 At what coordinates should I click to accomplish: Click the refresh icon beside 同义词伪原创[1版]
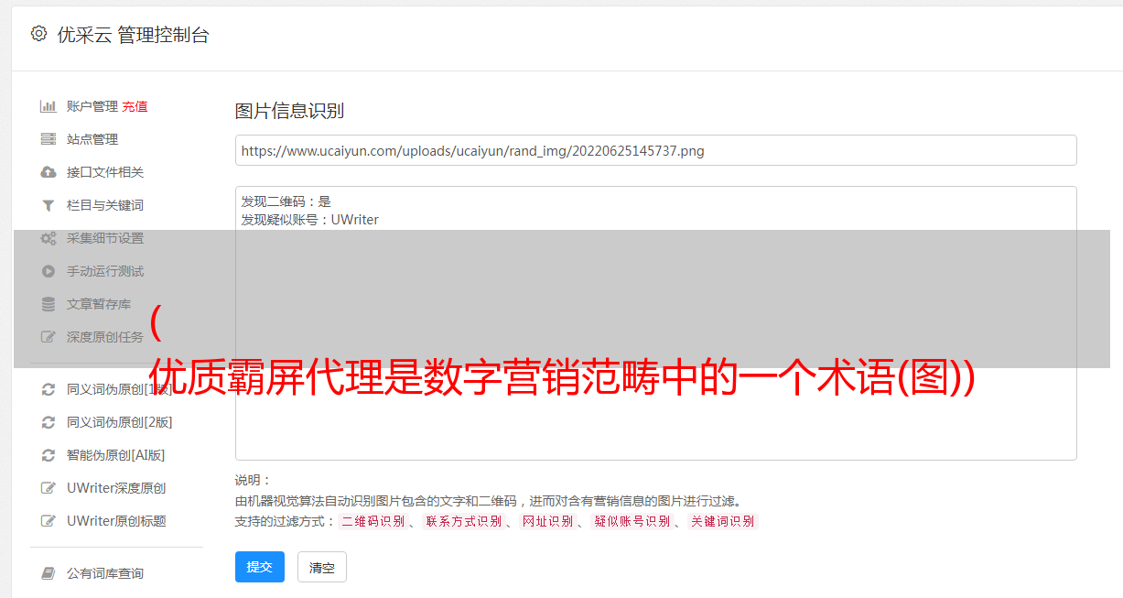pyautogui.click(x=49, y=389)
